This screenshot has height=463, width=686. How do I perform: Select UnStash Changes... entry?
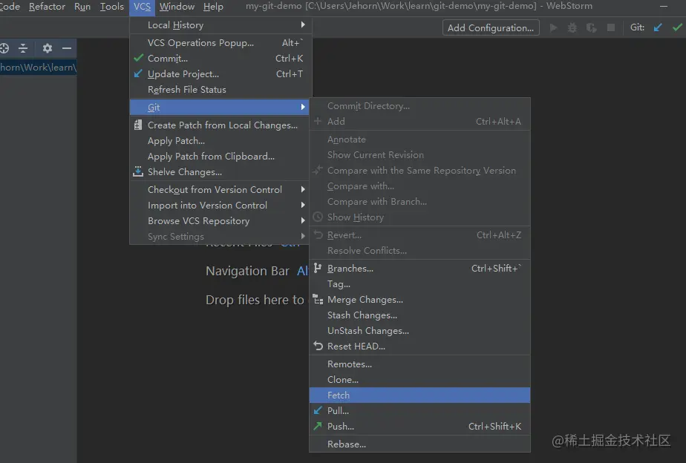click(x=419, y=330)
